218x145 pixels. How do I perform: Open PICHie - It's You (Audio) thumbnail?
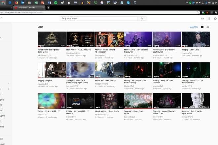pos(81,101)
